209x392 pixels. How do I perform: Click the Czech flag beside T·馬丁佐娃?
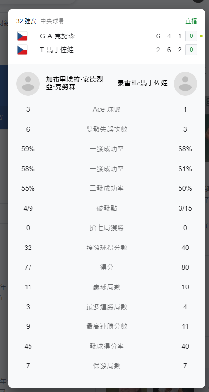pos(22,50)
